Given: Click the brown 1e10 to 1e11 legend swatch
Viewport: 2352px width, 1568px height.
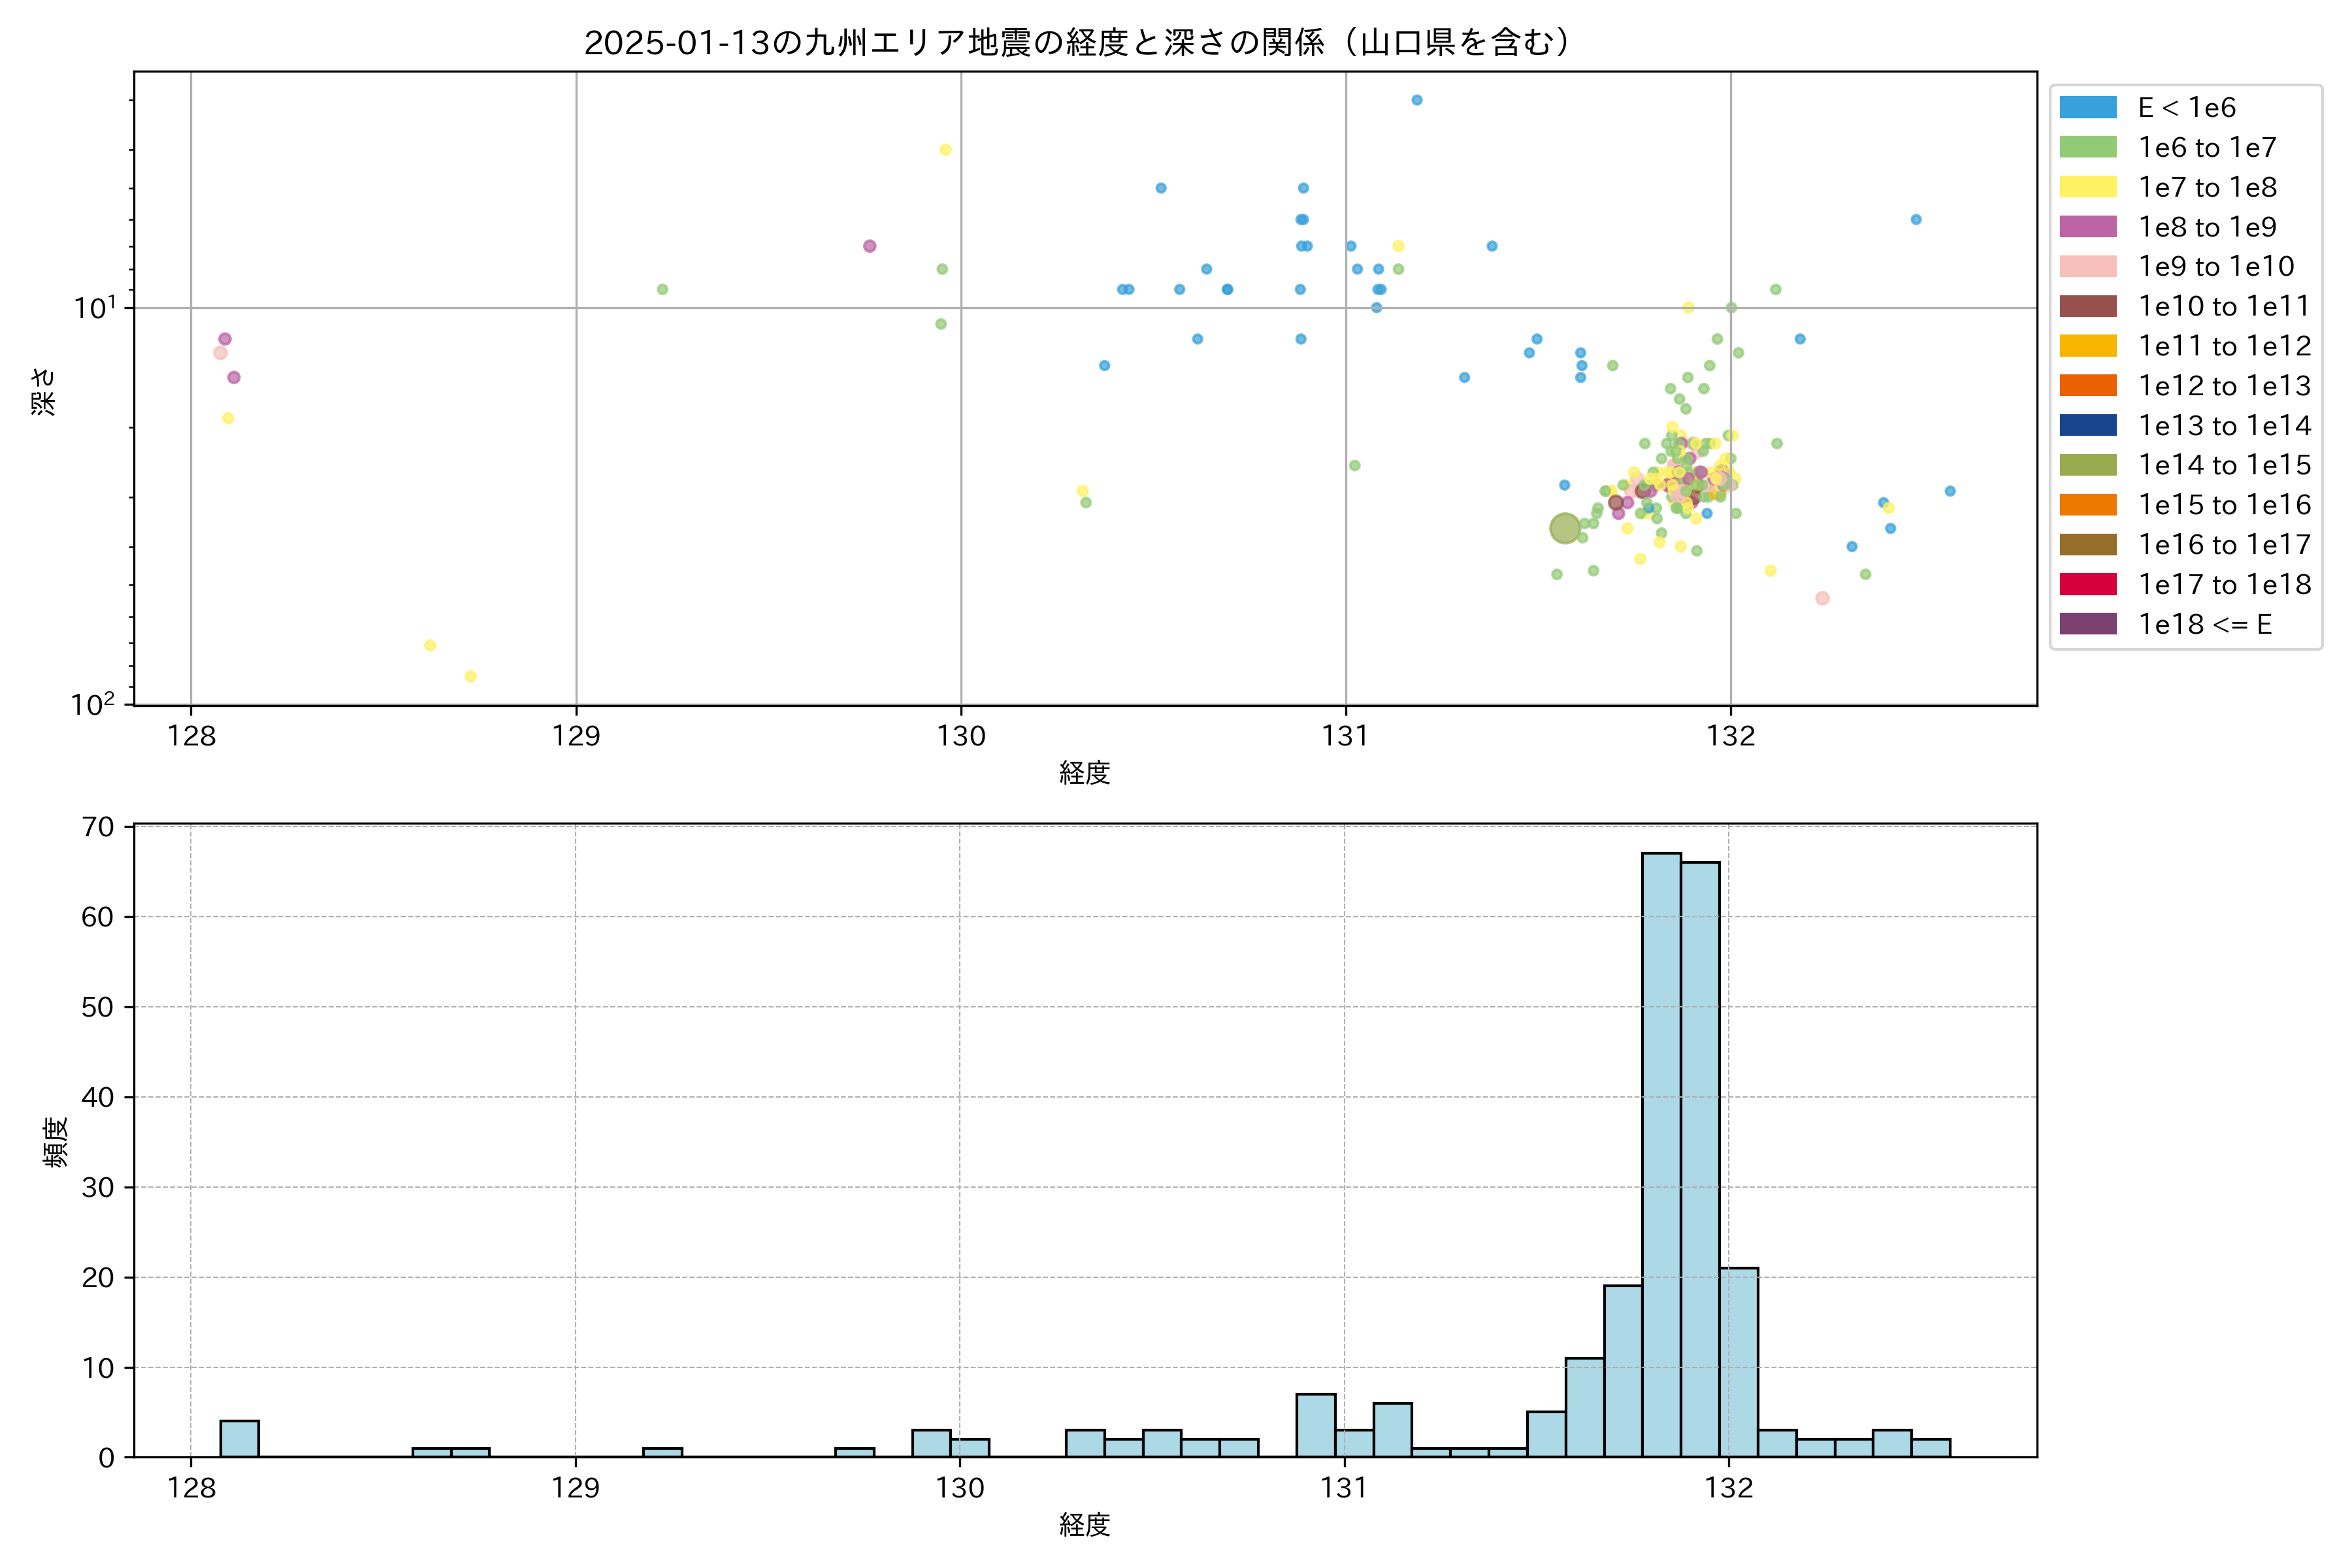Looking at the screenshot, I should pyautogui.click(x=2087, y=306).
